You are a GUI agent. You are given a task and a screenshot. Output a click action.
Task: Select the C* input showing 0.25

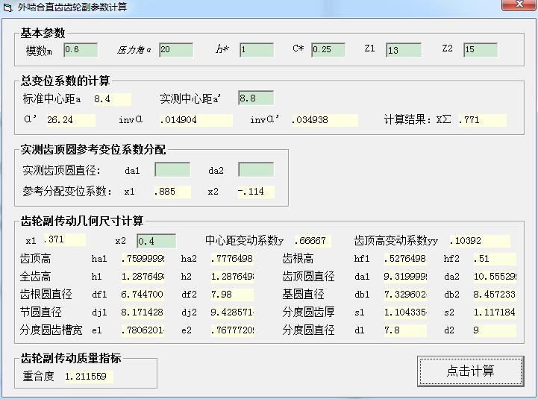[328, 50]
